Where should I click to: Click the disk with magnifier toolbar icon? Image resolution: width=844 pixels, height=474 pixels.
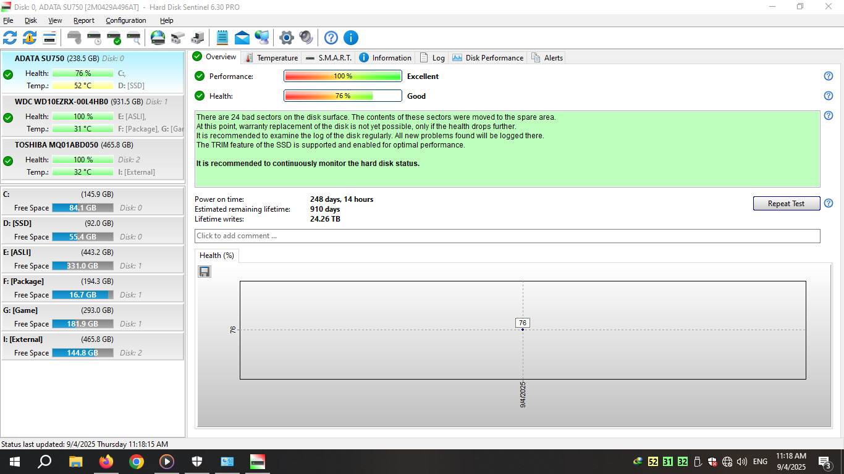133,38
